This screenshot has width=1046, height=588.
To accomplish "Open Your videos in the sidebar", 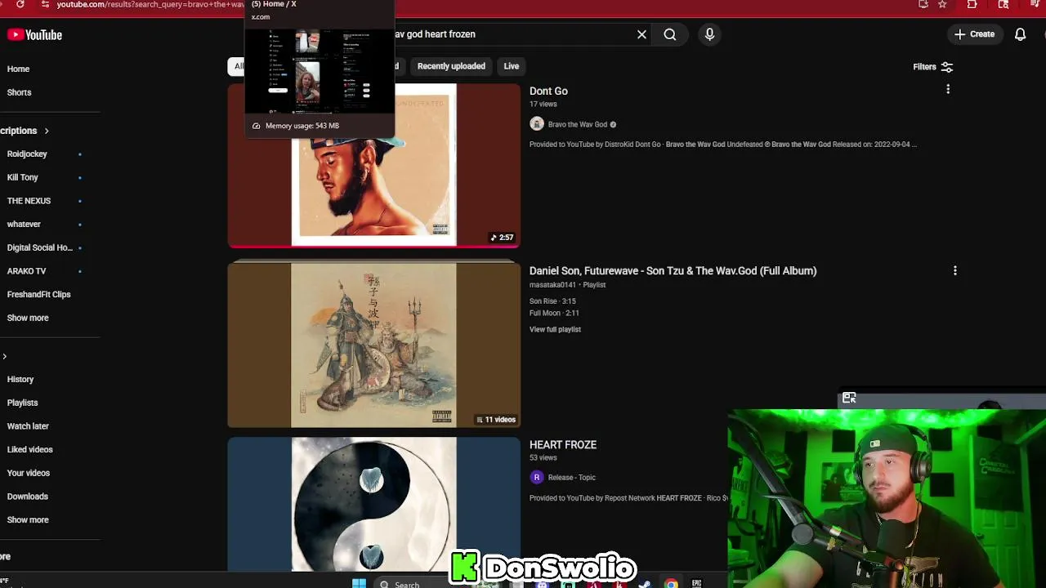I will [x=28, y=473].
